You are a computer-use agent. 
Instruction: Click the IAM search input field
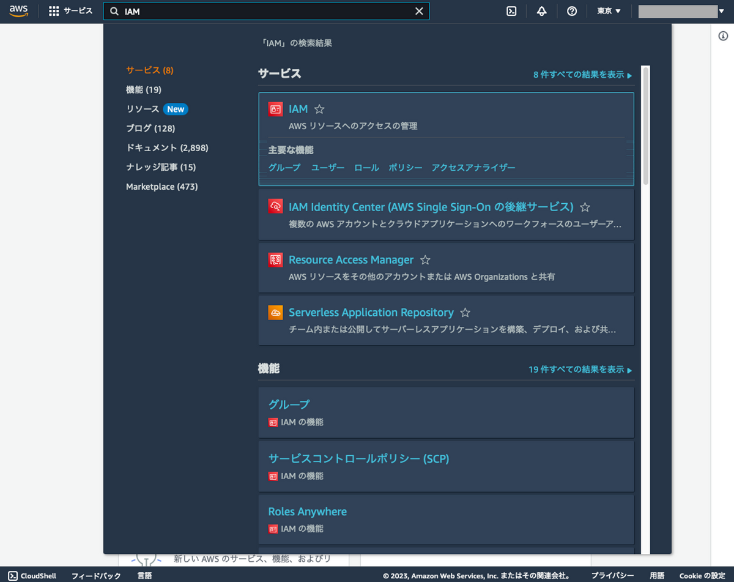point(267,11)
